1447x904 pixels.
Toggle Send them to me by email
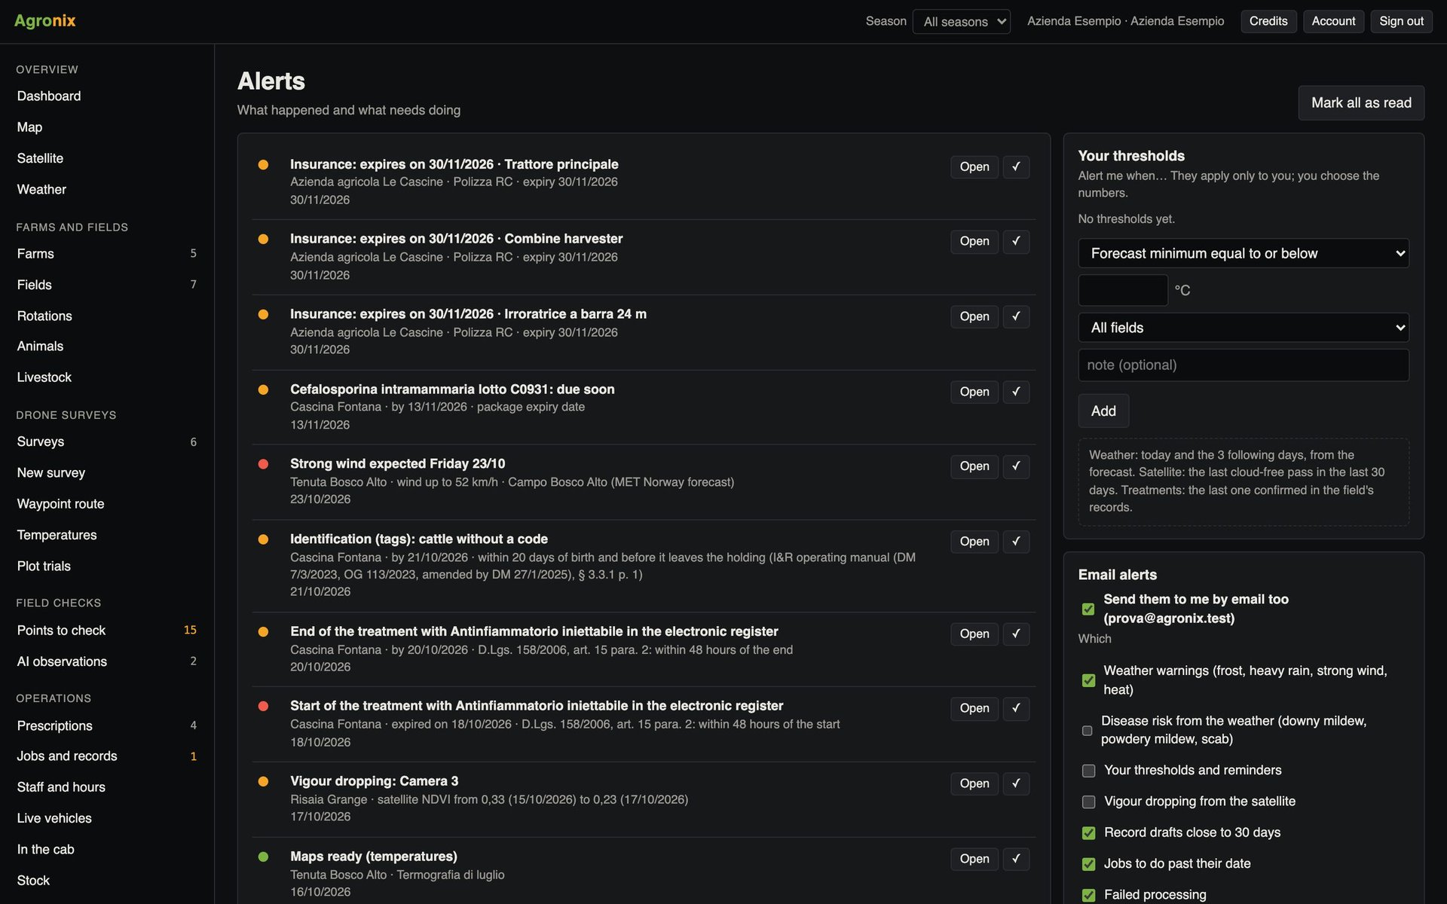(1088, 609)
